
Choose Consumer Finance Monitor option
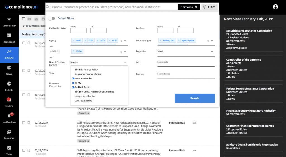pyautogui.click(x=88, y=74)
